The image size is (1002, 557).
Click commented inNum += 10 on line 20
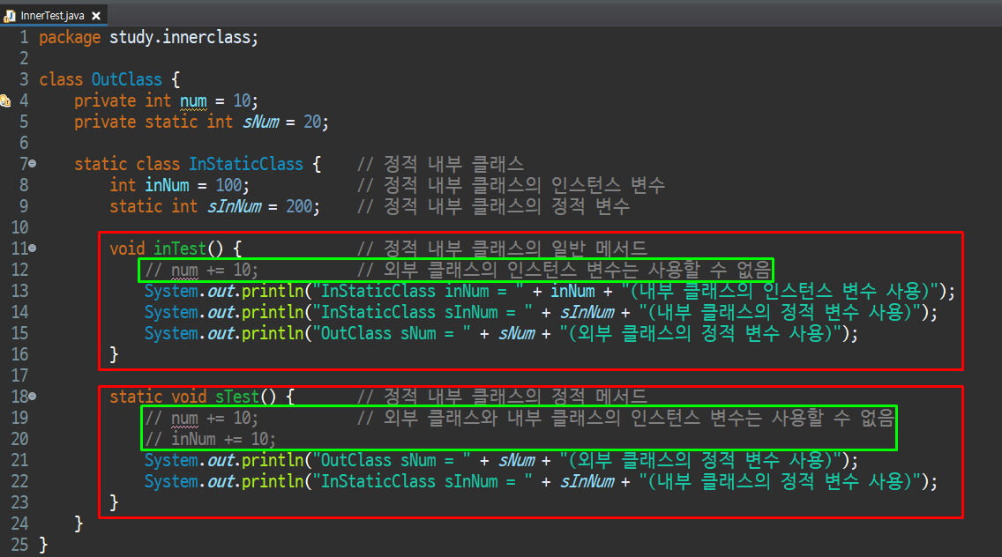[x=210, y=439]
